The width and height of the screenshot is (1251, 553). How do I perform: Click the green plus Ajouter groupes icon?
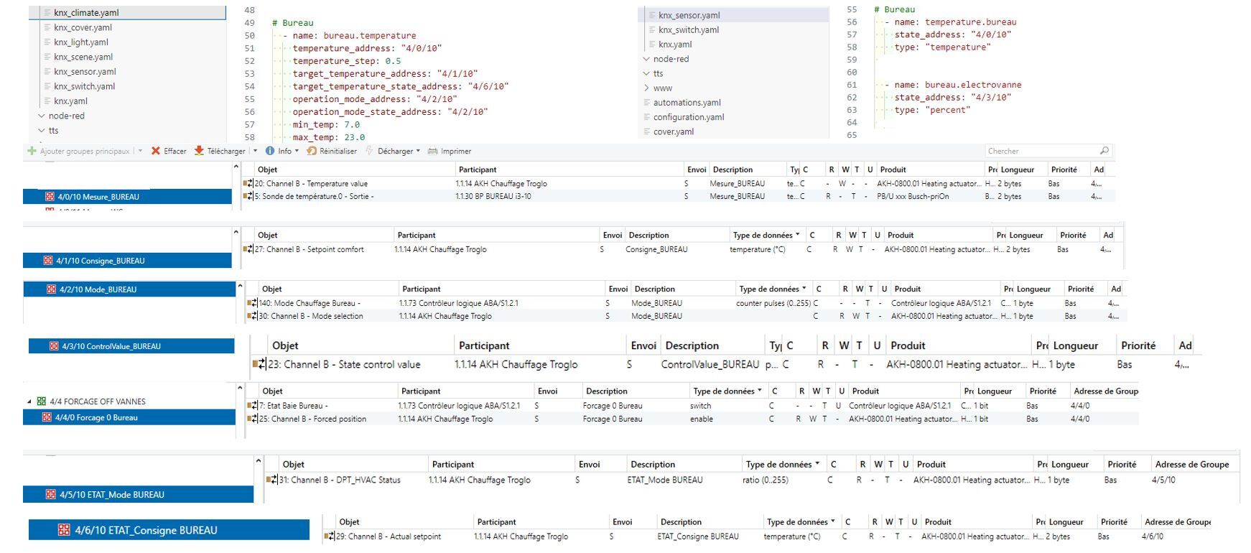tap(32, 151)
